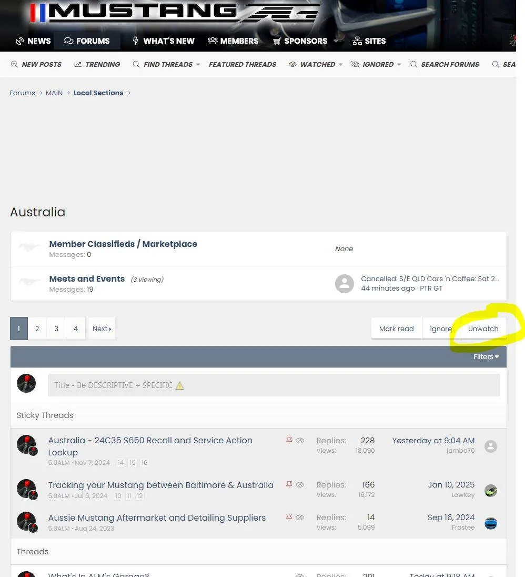Click 5.0ALM avatar on Aftermarket Suppliers thread
The image size is (525, 577).
click(x=26, y=521)
